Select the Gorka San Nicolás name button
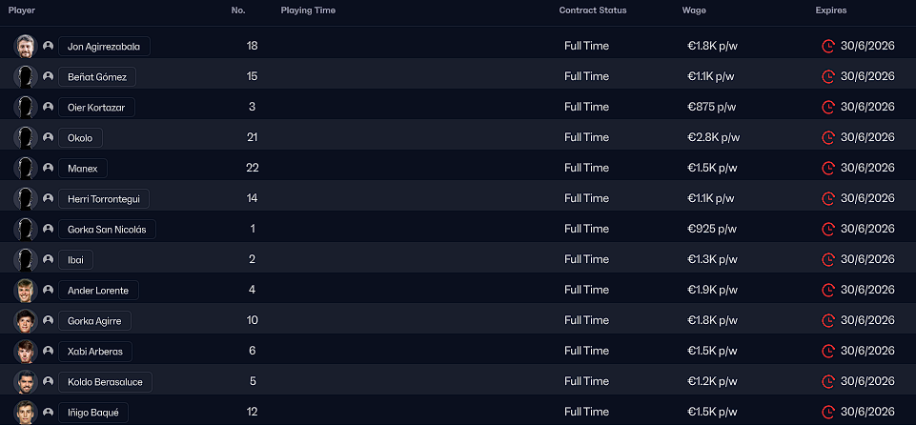916x425 pixels. (x=107, y=229)
